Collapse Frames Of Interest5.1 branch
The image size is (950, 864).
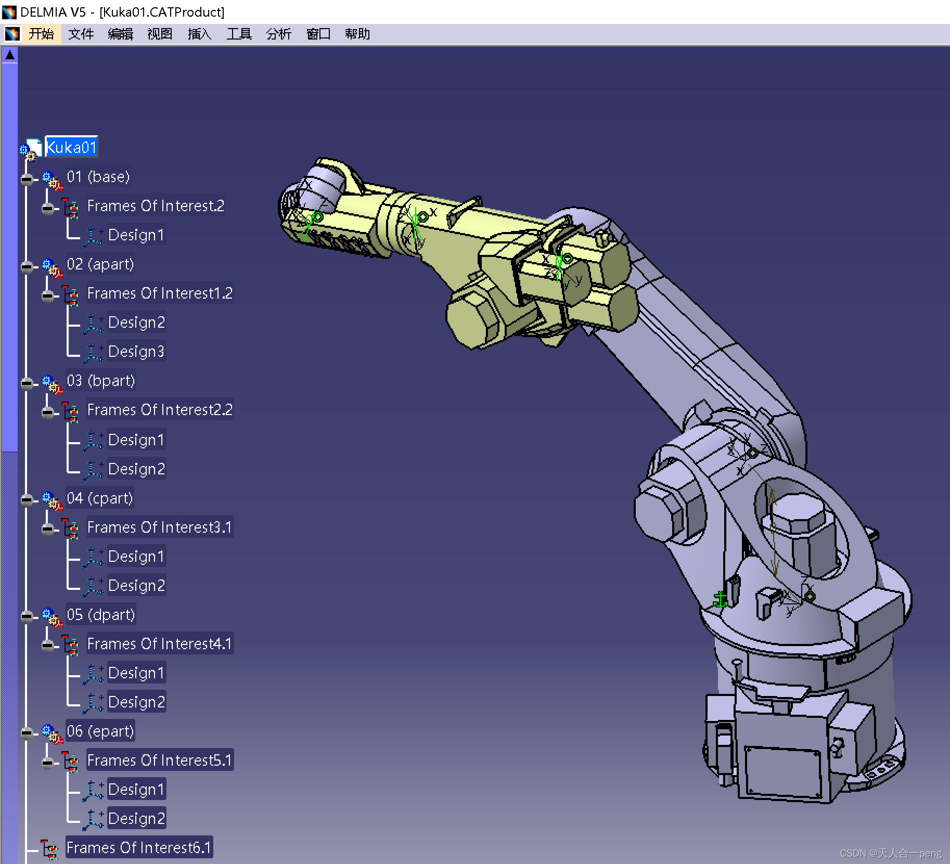[48, 762]
